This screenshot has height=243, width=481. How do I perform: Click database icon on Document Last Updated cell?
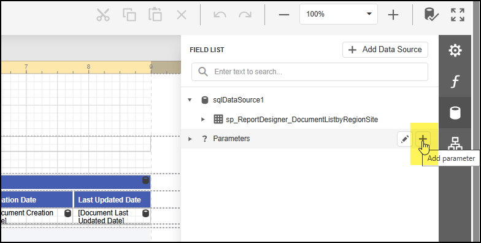(x=146, y=213)
